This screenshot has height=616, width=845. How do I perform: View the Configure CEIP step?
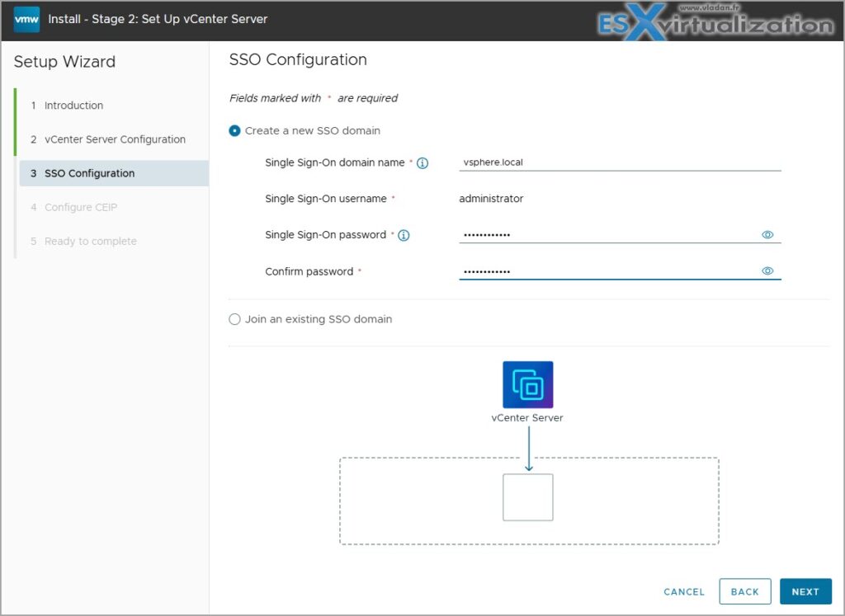click(x=83, y=207)
